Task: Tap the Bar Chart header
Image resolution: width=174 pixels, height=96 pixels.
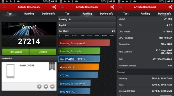Action: (x=87, y=31)
